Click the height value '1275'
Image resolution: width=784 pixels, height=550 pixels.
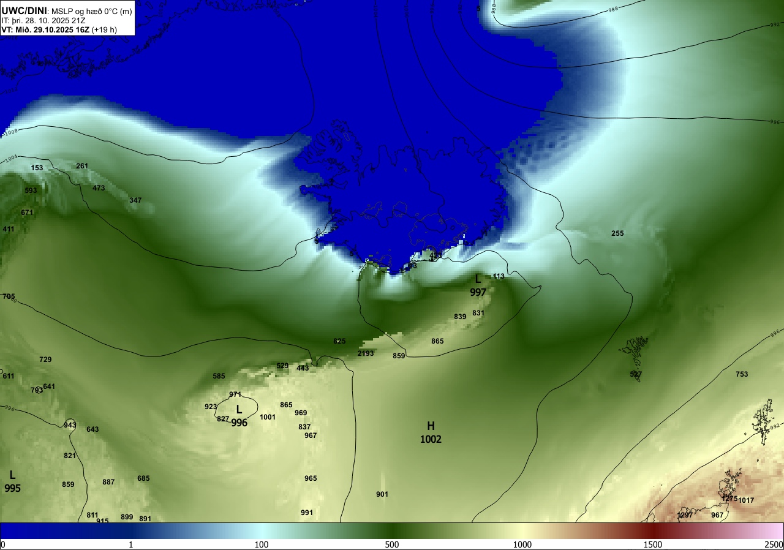point(729,499)
